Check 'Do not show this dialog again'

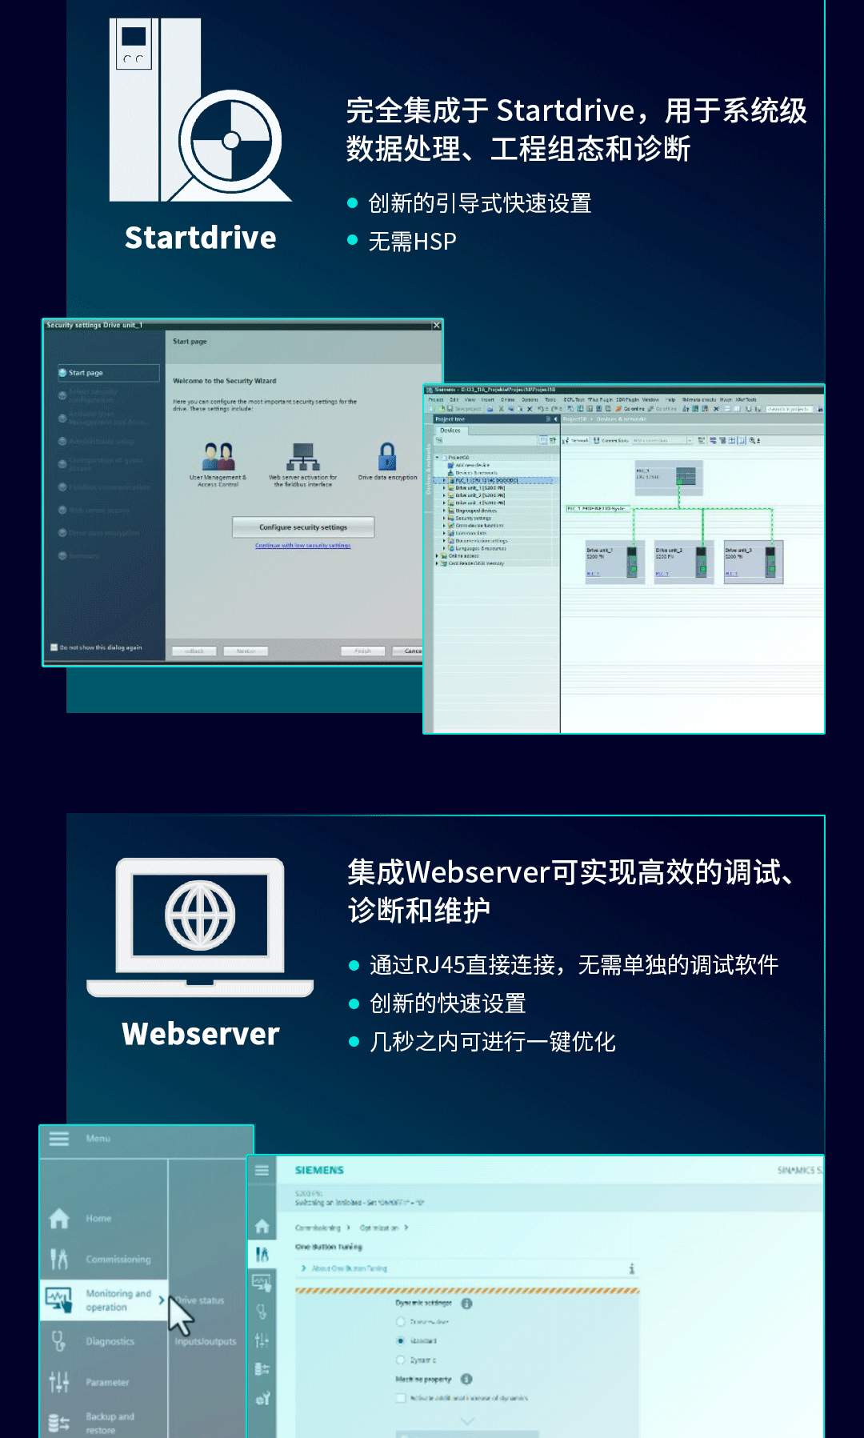(54, 647)
